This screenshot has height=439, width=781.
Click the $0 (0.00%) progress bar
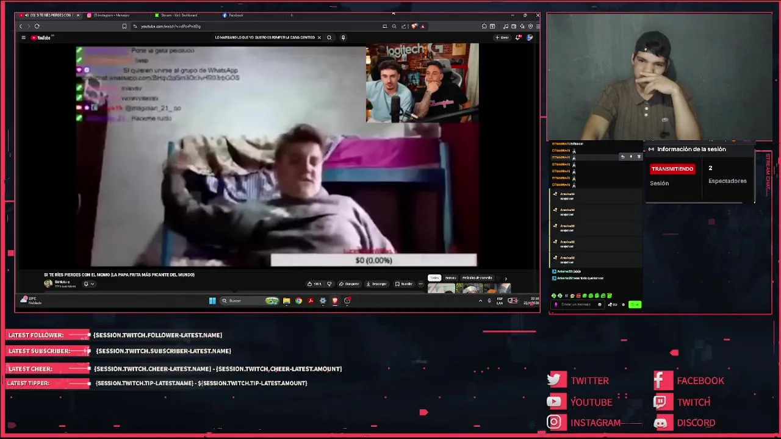point(373,260)
